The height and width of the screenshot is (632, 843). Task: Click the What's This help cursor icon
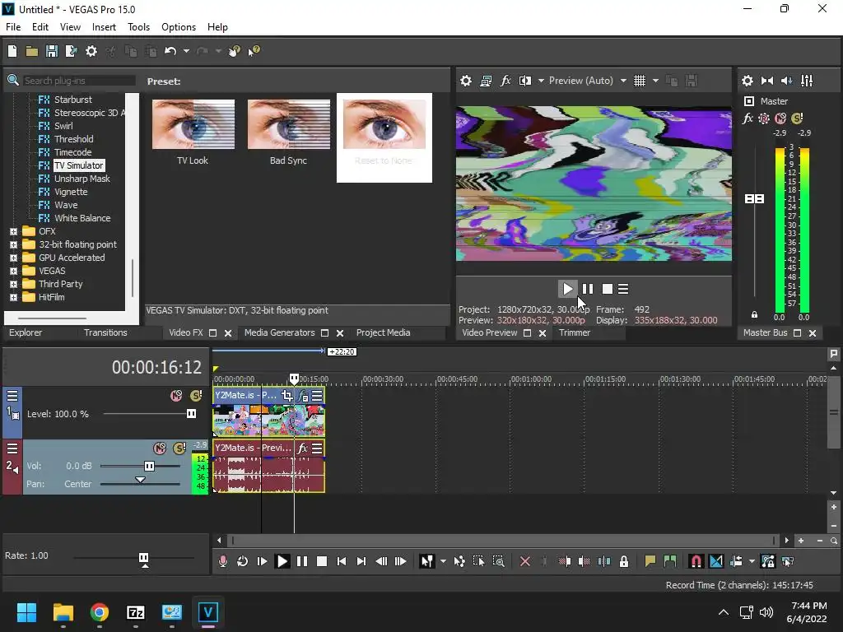tap(254, 51)
